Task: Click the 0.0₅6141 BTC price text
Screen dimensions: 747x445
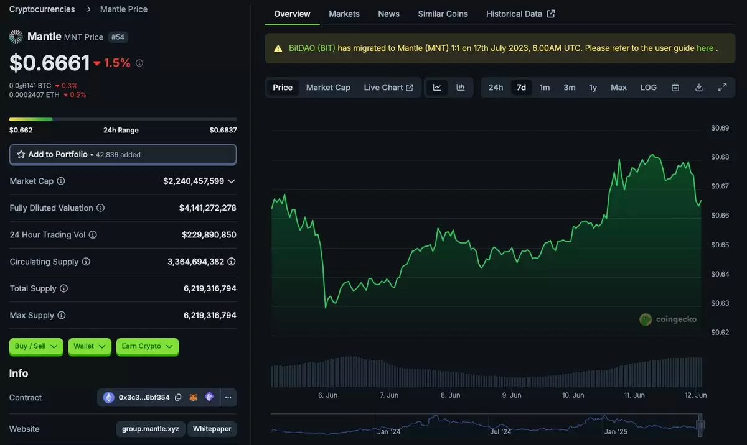Action: 31,86
